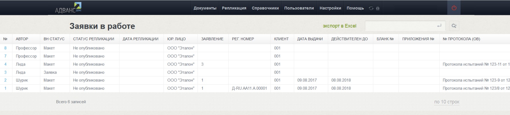Open request number 8 link
This screenshot has width=510, height=115.
(5, 48)
